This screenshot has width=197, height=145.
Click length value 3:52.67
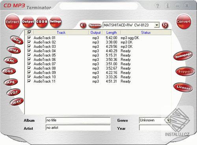pos(112,68)
